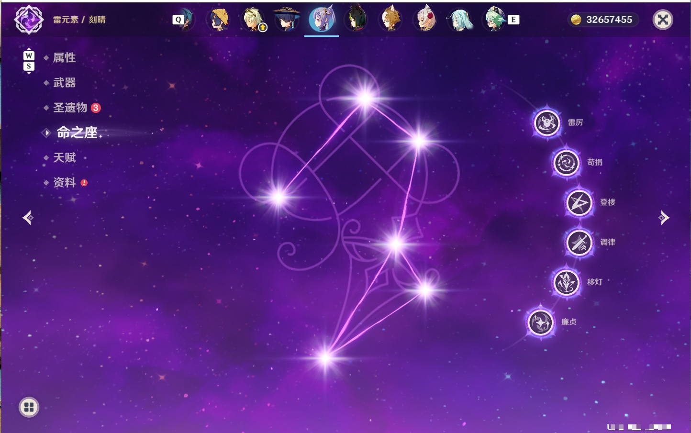Click the Mora amount 32657455

609,20
